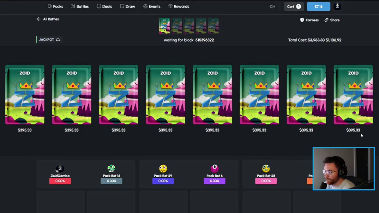Screen dimensions: 379x213
Task: Open the Cart
Action: 294,6
